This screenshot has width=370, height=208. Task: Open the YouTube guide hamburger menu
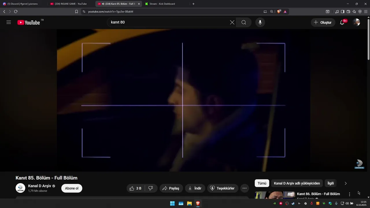[9, 22]
